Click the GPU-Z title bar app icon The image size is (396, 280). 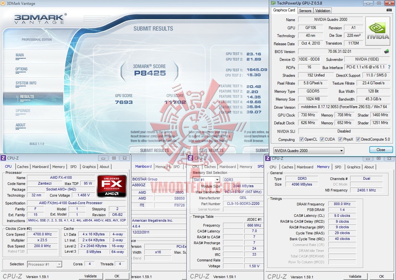[x=273, y=3]
